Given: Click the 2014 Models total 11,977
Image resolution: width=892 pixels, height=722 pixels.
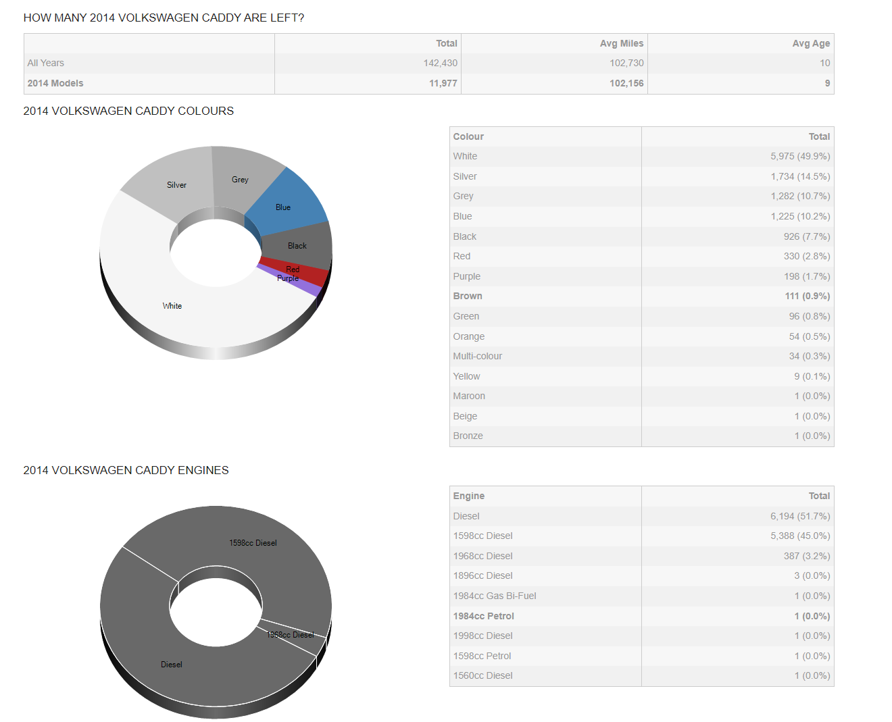Looking at the screenshot, I should coord(443,83).
